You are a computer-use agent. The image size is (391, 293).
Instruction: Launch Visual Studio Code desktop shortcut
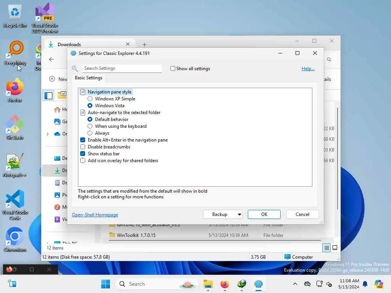click(15, 205)
